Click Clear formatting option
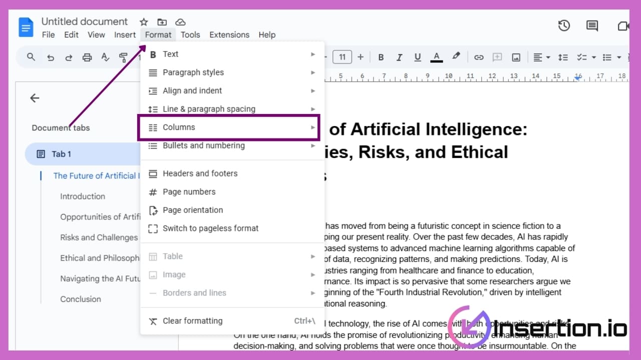 [x=192, y=321]
